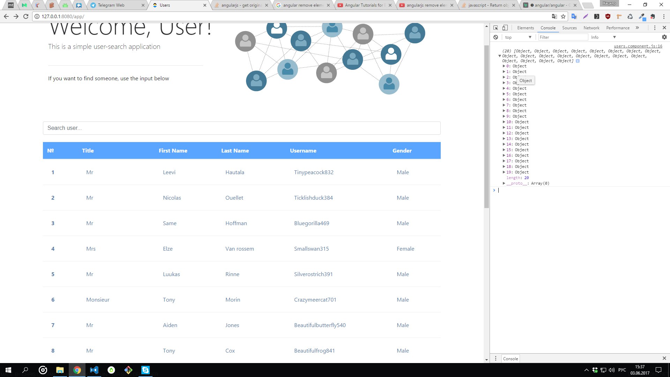Image resolution: width=670 pixels, height=377 pixels.
Task: Open DevTools three-dot customize menu
Action: [x=655, y=28]
